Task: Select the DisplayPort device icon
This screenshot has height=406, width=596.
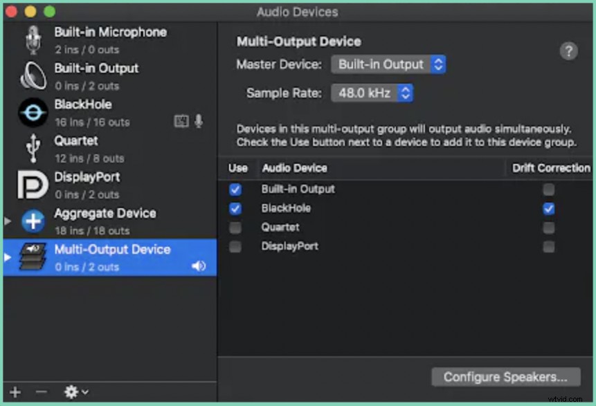Action: (x=33, y=184)
